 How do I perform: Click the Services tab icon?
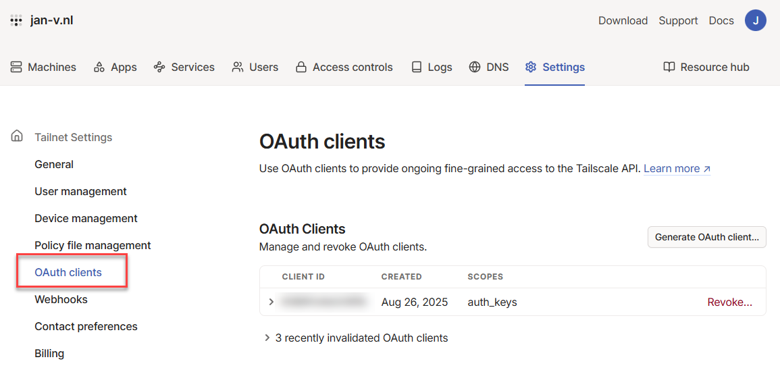(x=159, y=67)
